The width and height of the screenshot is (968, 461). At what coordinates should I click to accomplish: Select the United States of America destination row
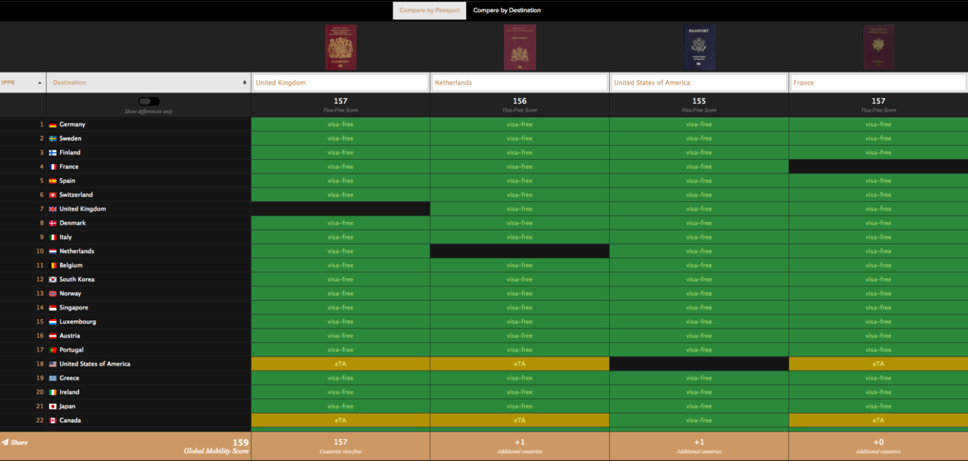pyautogui.click(x=125, y=364)
